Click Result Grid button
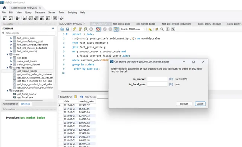 (x=66, y=97)
